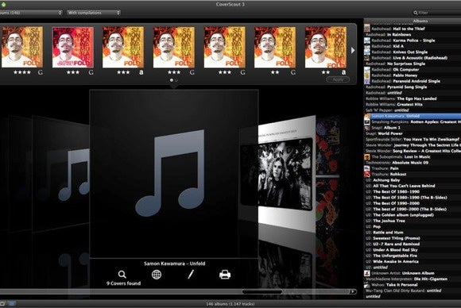Click the Amazon icon beside the three-star rating
The image size is (461, 308).
tap(141, 72)
